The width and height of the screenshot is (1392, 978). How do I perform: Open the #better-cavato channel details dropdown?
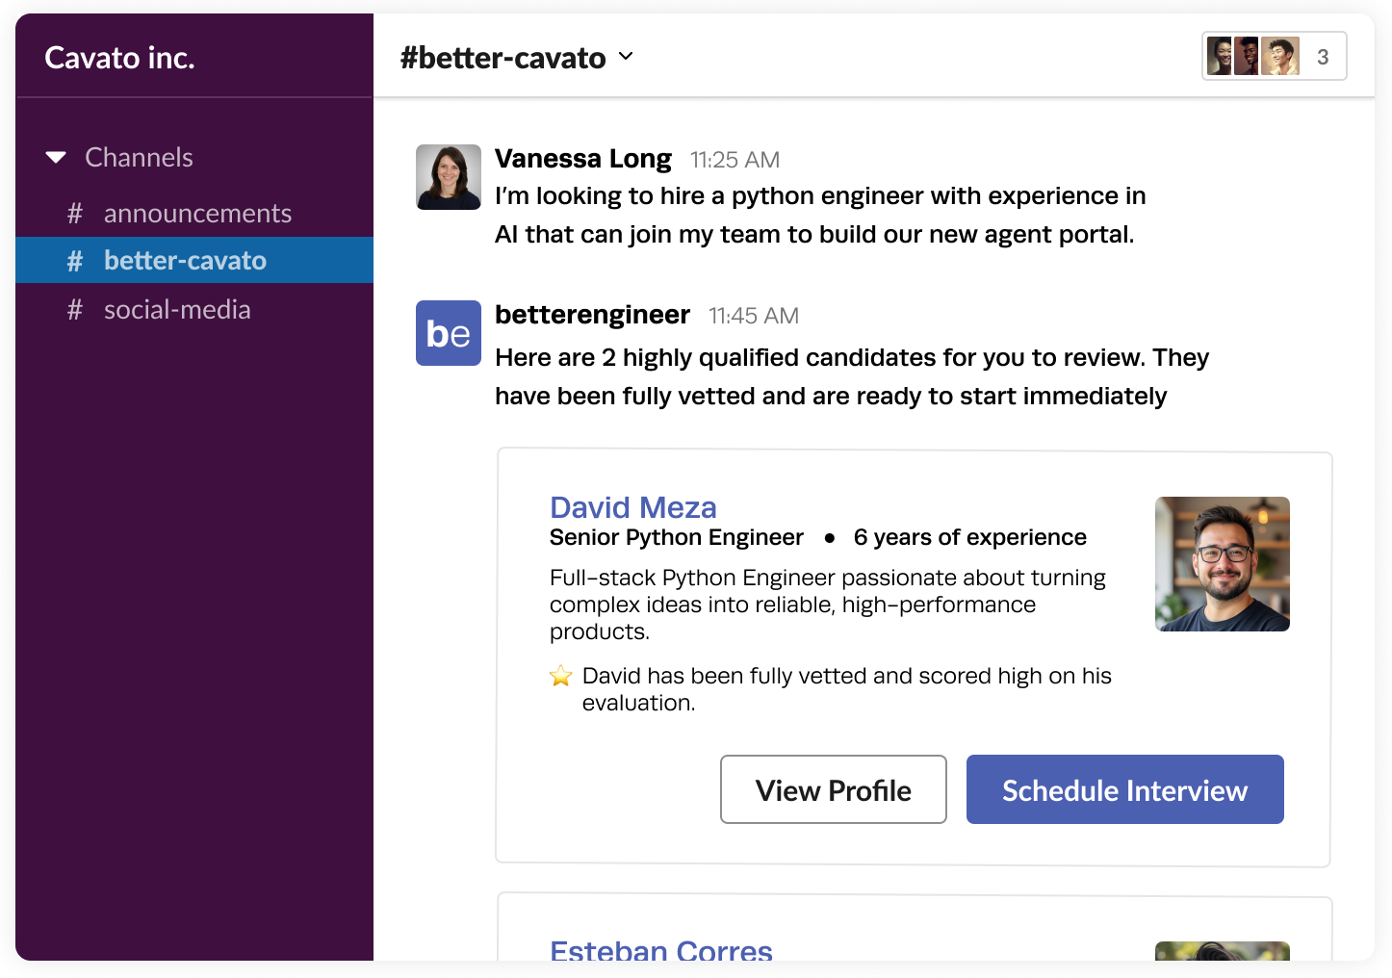coord(625,57)
